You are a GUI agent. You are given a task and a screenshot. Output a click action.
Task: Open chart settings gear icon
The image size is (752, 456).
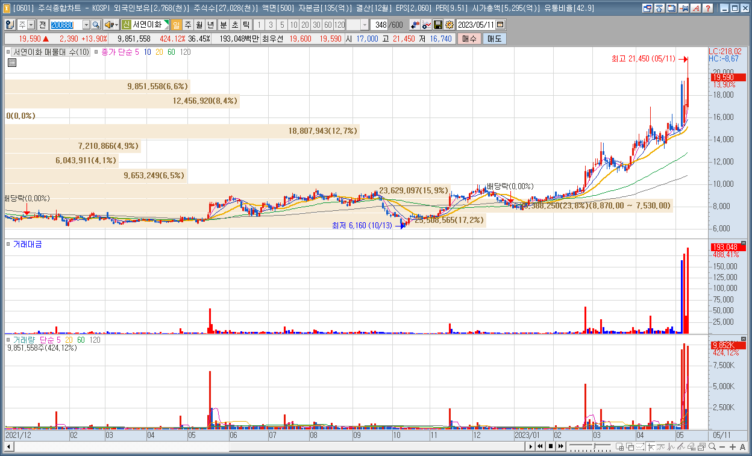pyautogui.click(x=449, y=25)
